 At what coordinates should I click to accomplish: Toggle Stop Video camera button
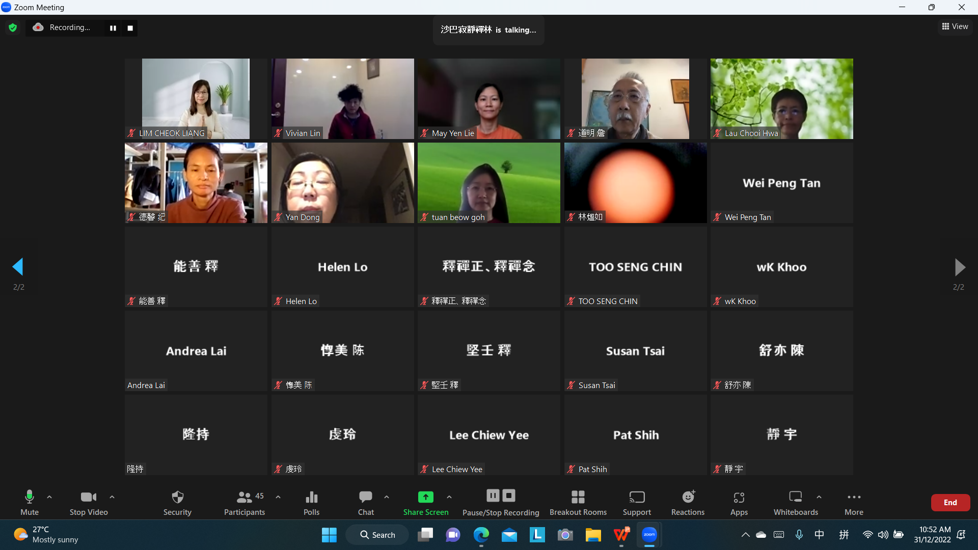pos(88,502)
